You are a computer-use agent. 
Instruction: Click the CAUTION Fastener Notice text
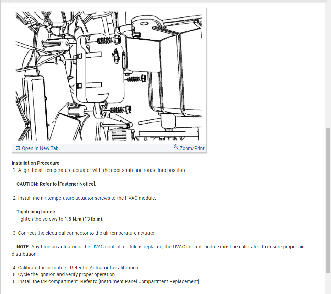pos(56,184)
